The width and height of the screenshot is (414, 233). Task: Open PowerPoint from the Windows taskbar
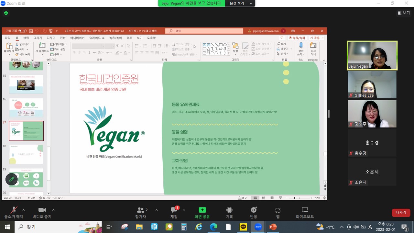point(273,227)
